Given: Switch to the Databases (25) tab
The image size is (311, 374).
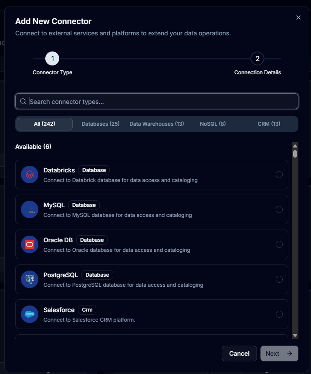Looking at the screenshot, I should click(101, 124).
